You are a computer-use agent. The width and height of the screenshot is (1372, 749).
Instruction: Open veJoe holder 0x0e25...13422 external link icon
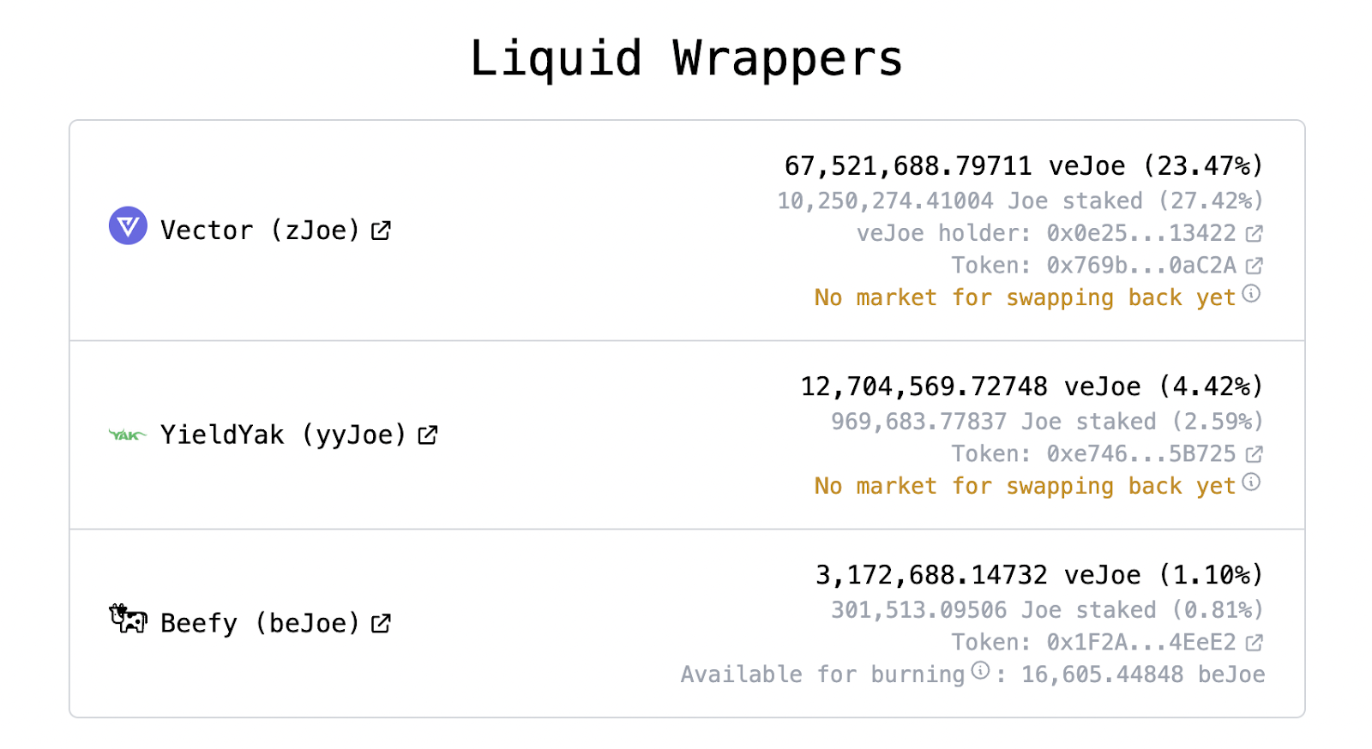tap(1255, 233)
